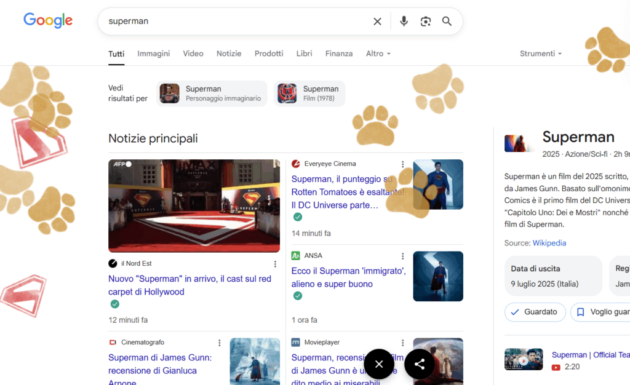Open 'Nuovo Superman in arrivo' article link
The image size is (630, 385).
click(x=189, y=285)
